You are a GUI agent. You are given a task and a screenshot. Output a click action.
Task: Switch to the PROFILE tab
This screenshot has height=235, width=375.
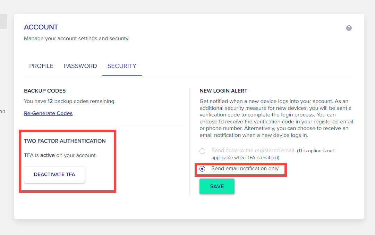click(41, 66)
